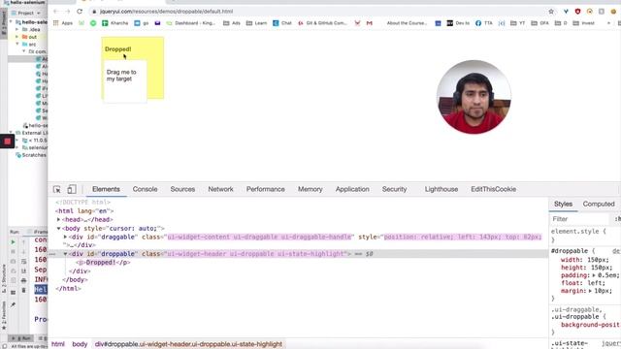Open the Computed pane tab

click(599, 204)
